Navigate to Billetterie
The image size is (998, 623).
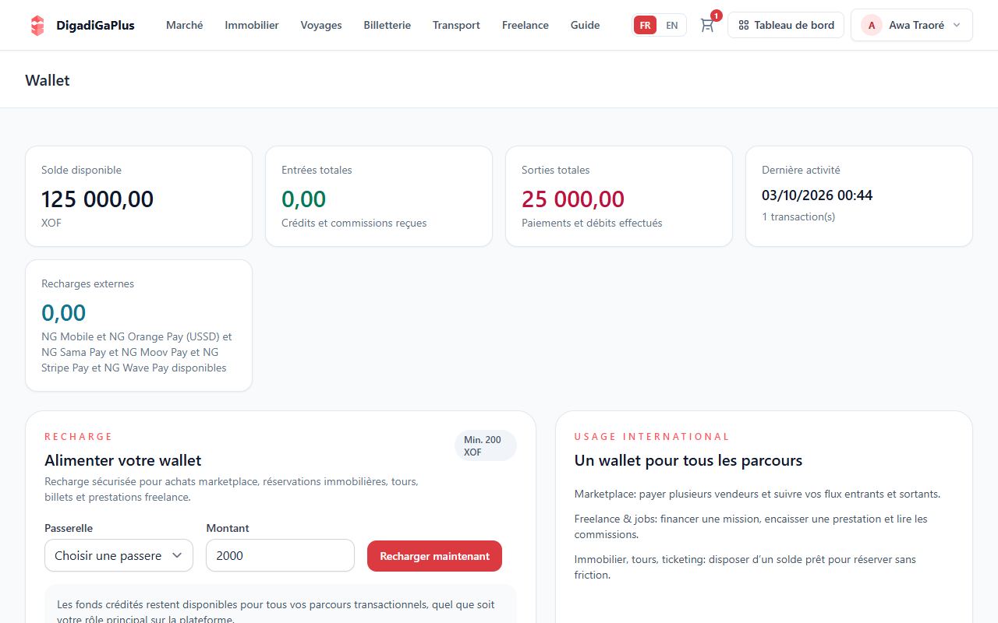pos(388,25)
